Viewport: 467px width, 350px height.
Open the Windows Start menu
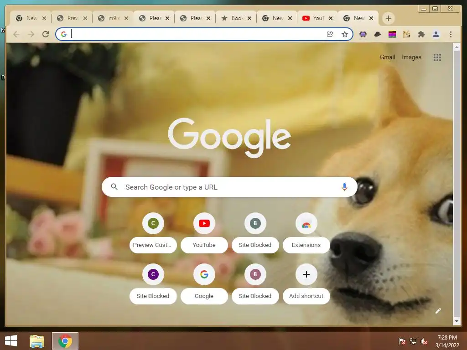tap(11, 341)
